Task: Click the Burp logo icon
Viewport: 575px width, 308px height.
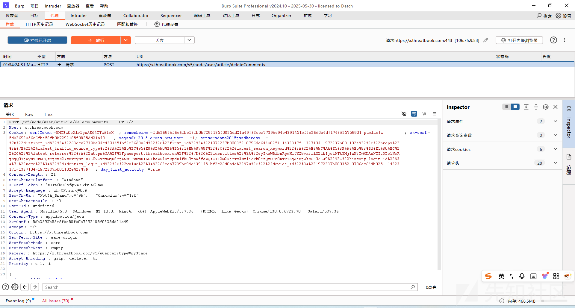Action: pos(6,5)
